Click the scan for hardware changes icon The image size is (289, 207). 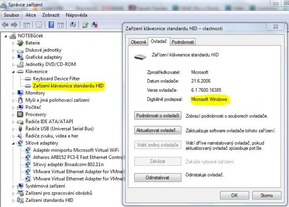pyautogui.click(x=73, y=24)
